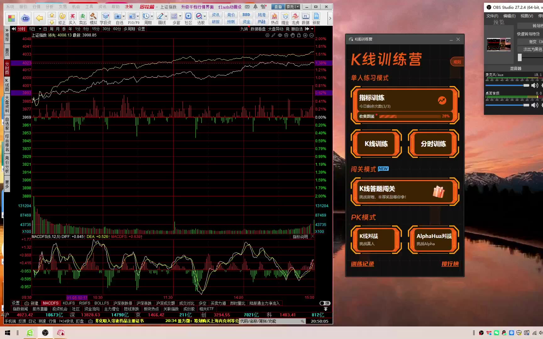The width and height of the screenshot is (543, 339).
Task: Select the 画线 drawing pencil tool
Action: pyautogui.click(x=160, y=16)
